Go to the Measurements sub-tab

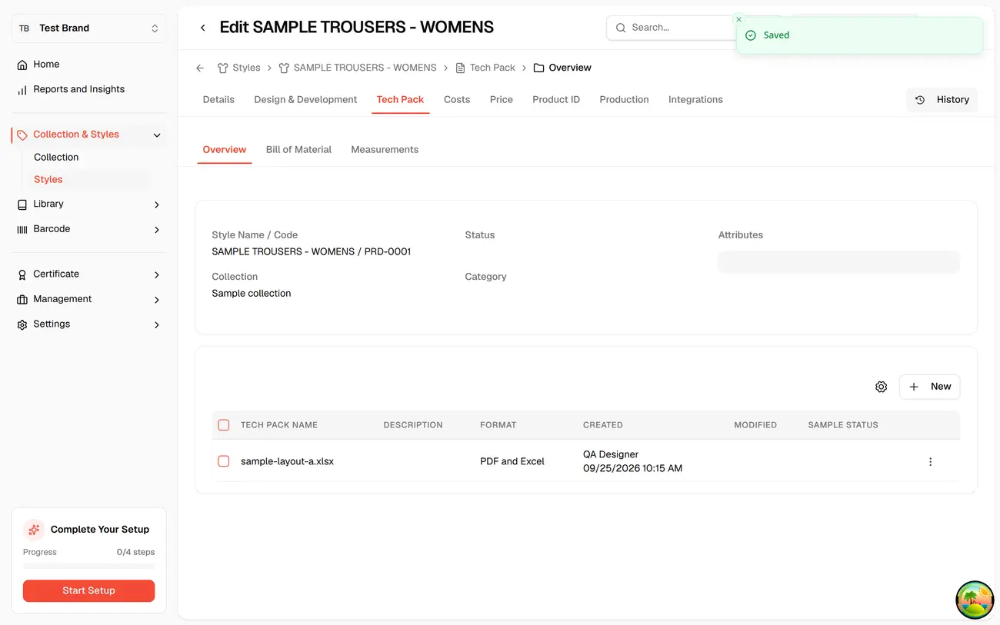(385, 150)
